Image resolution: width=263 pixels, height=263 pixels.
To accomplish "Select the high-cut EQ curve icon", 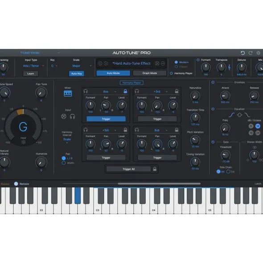I will (x=247, y=115).
